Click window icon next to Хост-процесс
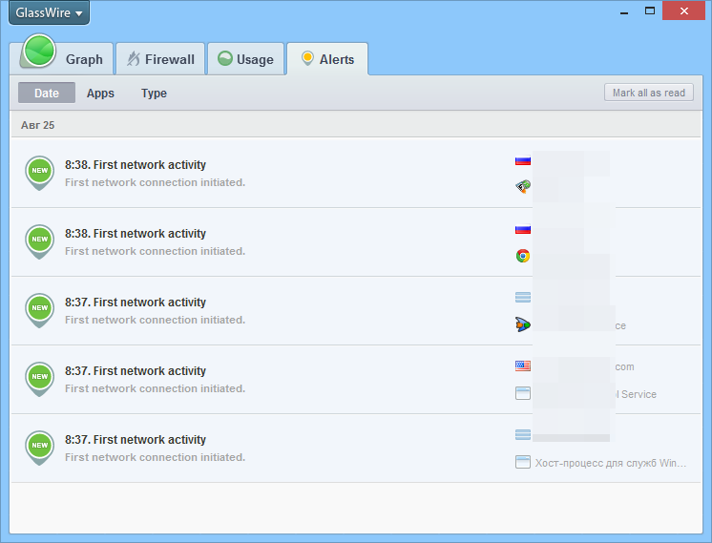 [523, 462]
